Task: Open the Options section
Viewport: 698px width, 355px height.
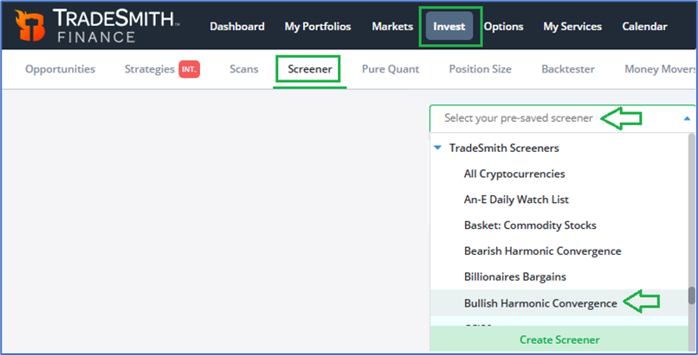Action: tap(503, 27)
